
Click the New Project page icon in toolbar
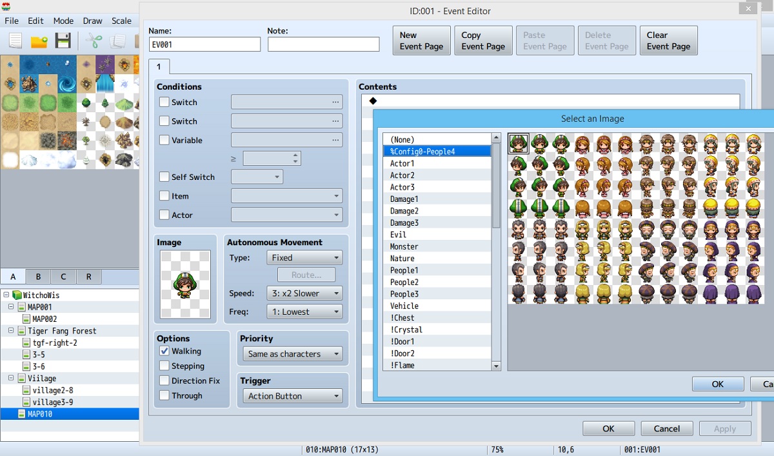tap(15, 41)
